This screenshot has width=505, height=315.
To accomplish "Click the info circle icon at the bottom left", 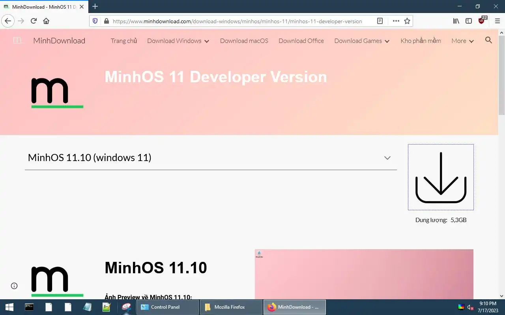I will (14, 286).
